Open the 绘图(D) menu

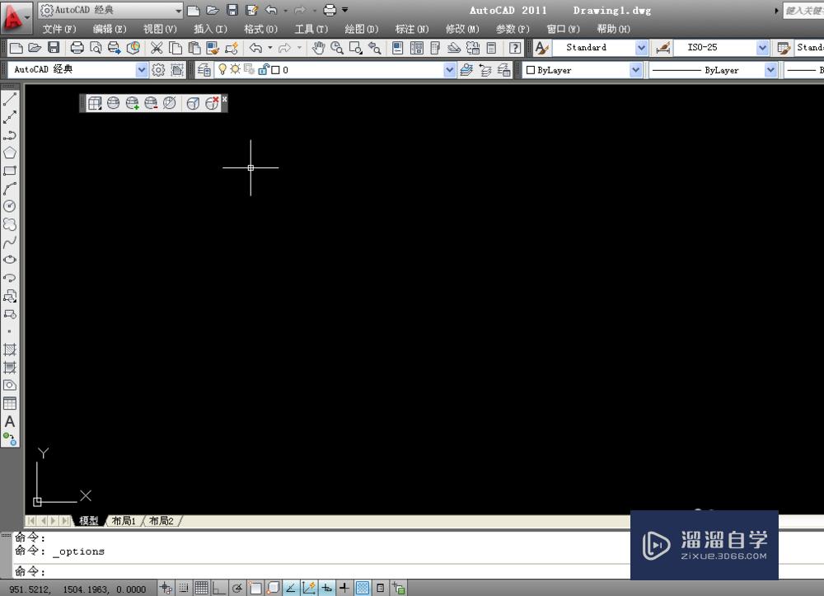tap(362, 30)
